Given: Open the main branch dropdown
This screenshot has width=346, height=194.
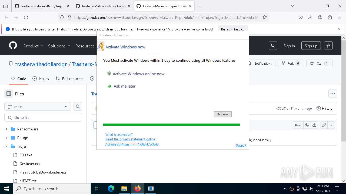Looking at the screenshot, I should tap(38, 106).
